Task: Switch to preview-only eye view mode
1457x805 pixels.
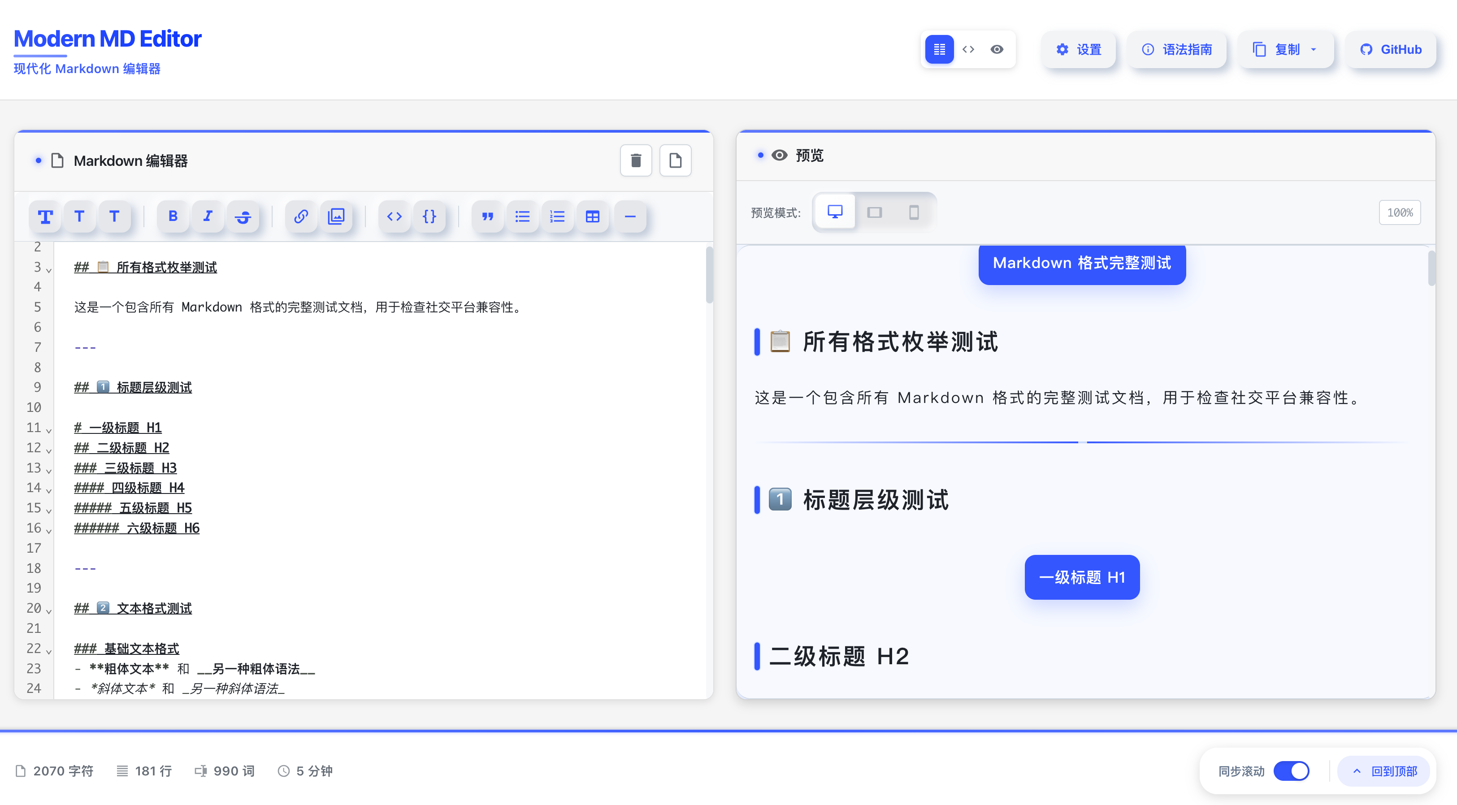Action: click(997, 50)
